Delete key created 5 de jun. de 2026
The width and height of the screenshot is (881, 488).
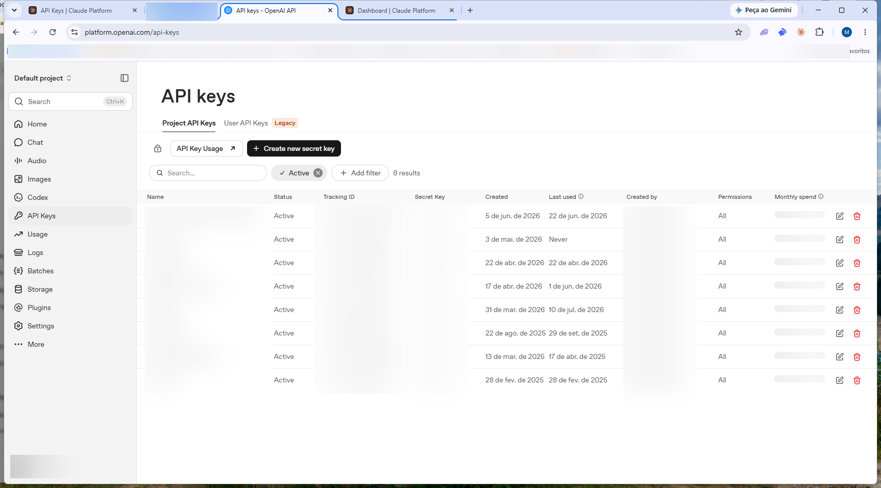pyautogui.click(x=857, y=216)
